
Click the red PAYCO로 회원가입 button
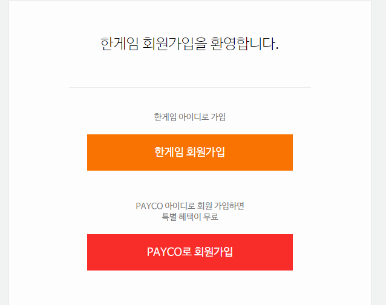pos(190,252)
